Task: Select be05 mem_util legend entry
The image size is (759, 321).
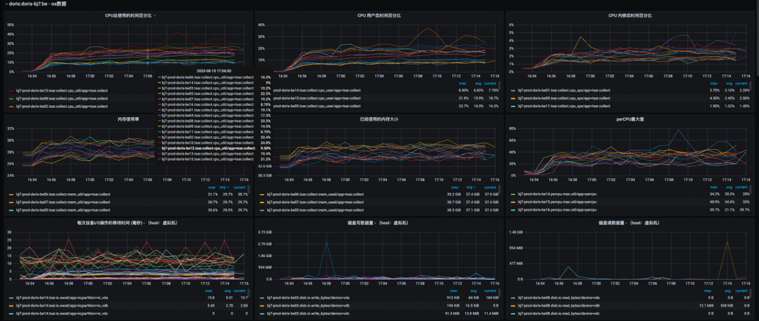Action: point(63,210)
